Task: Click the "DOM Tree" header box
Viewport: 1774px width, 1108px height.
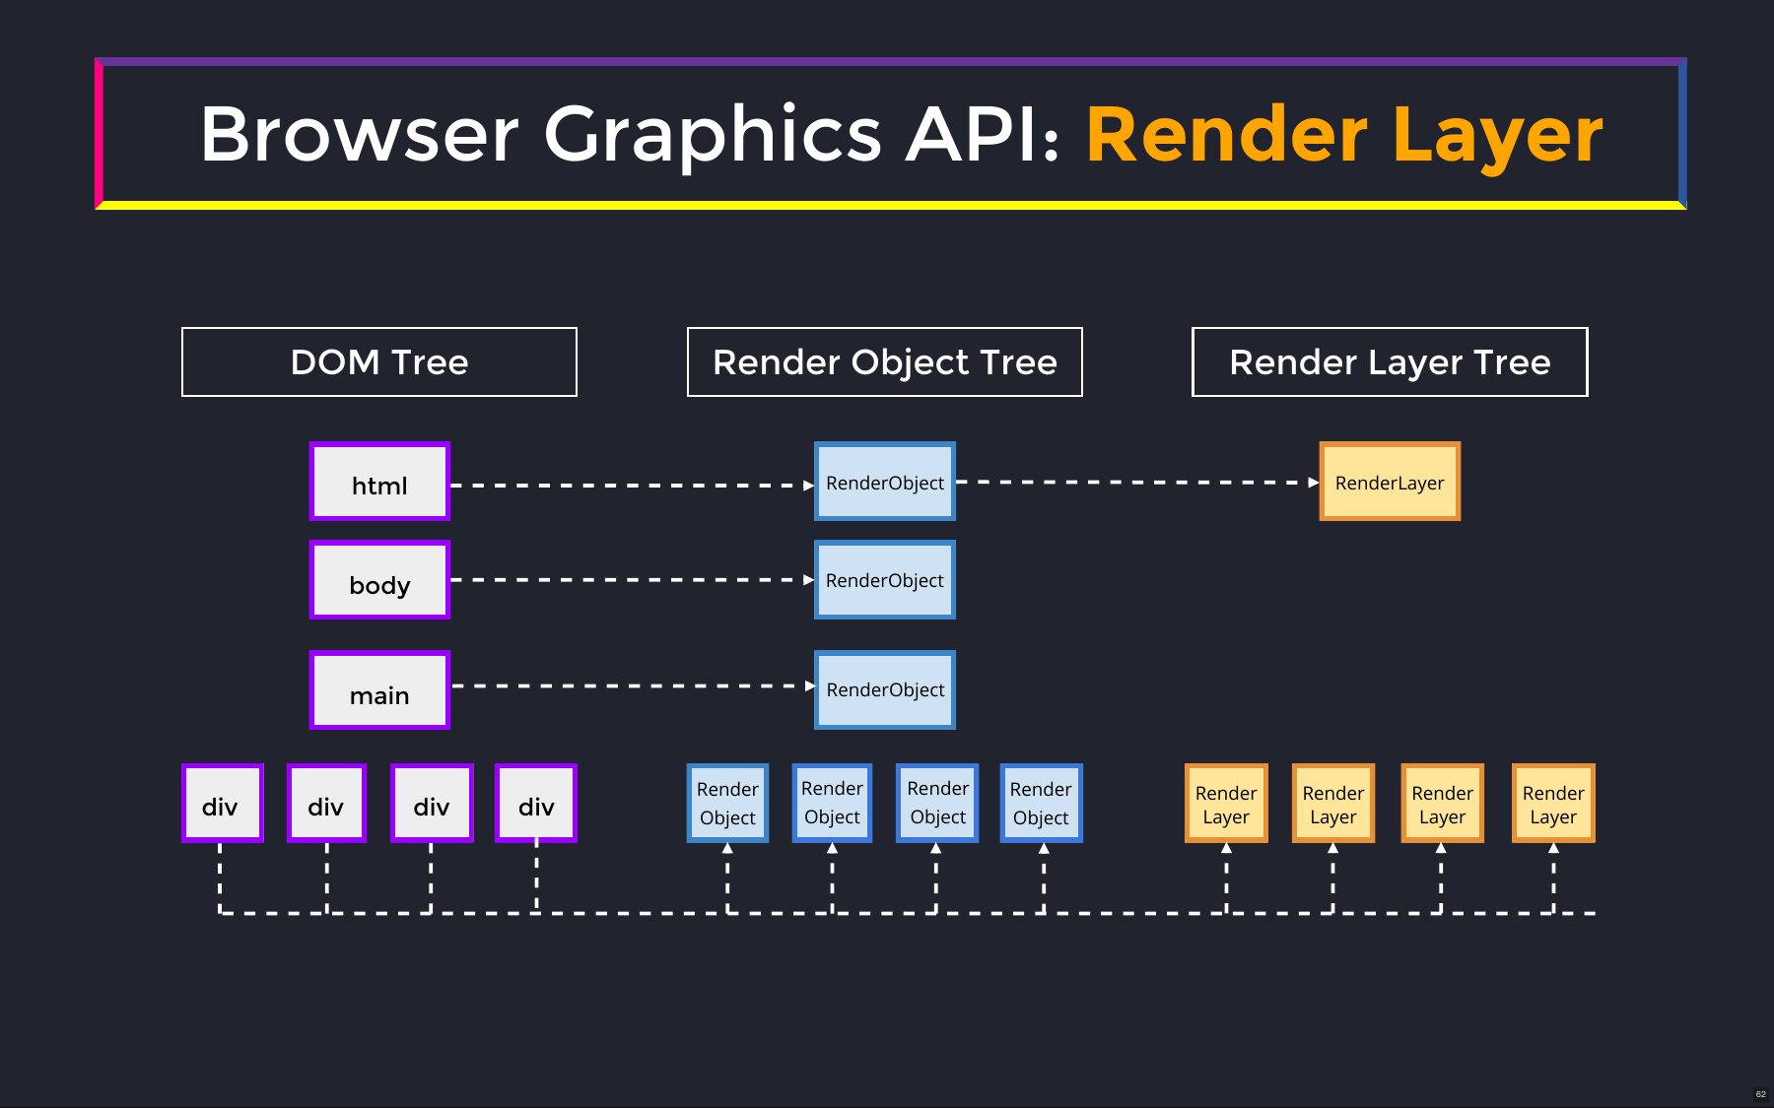Action: [x=379, y=361]
